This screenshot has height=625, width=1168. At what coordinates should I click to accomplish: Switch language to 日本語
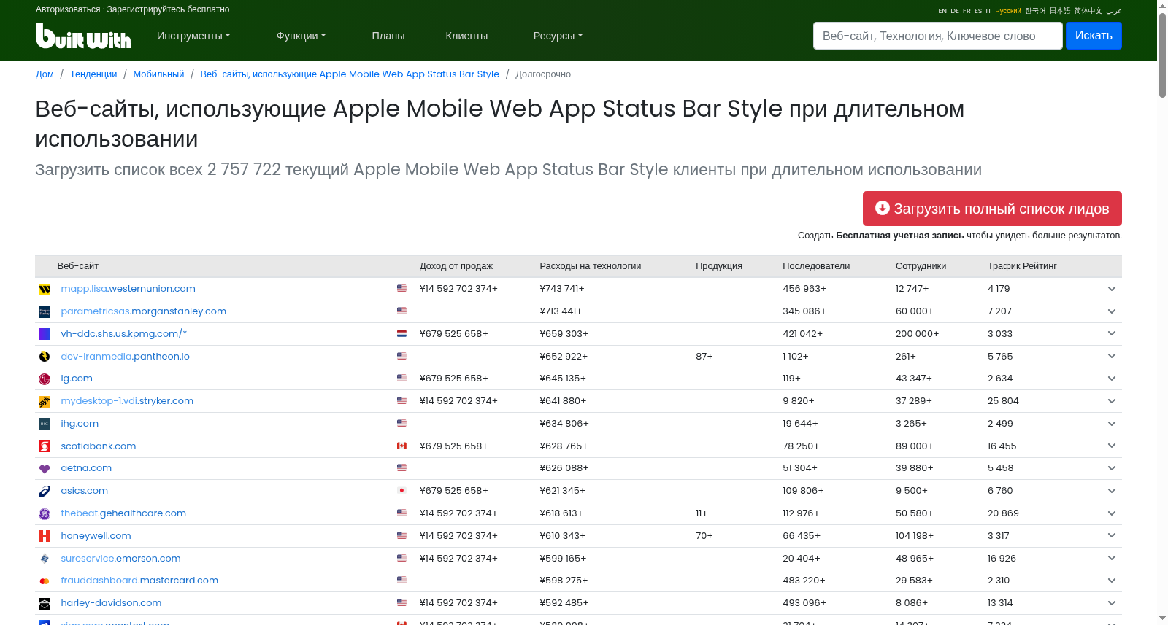pyautogui.click(x=1060, y=11)
